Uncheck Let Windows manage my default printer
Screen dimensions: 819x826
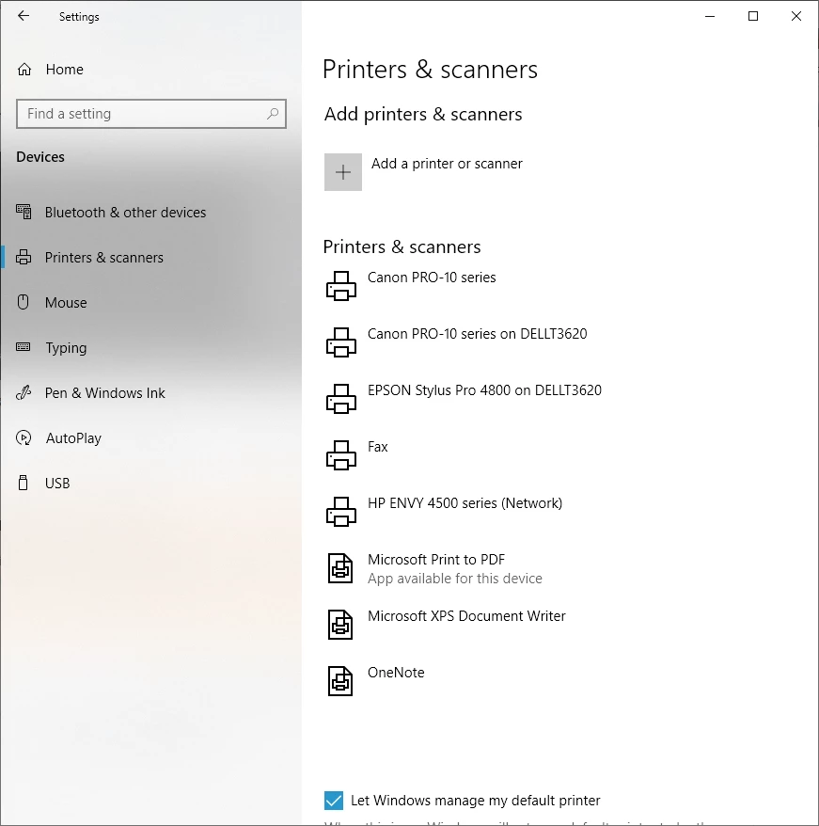[334, 801]
